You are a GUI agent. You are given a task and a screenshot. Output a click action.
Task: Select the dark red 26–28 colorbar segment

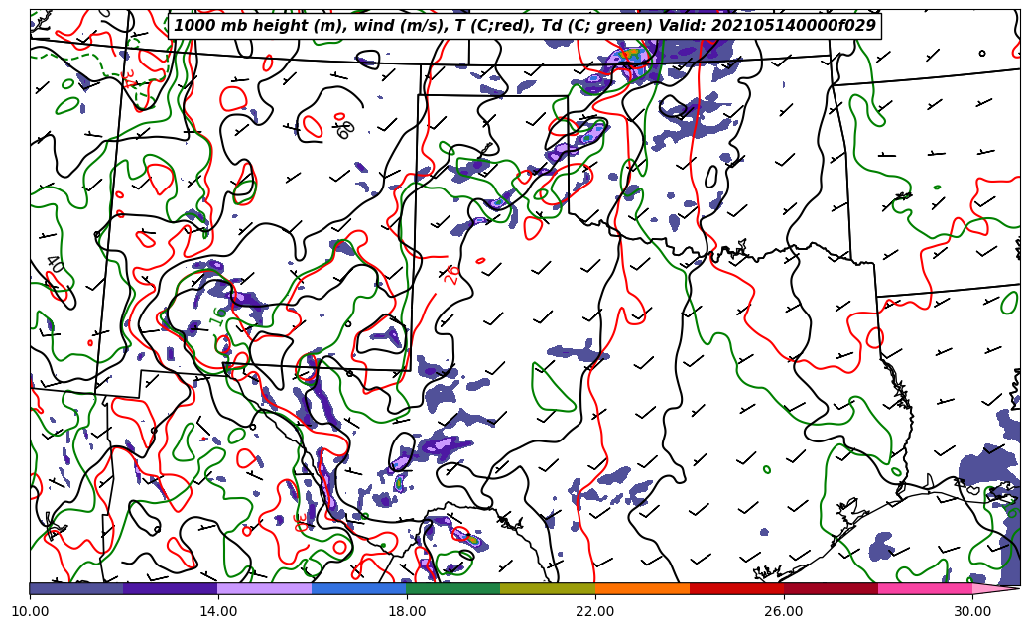pyautogui.click(x=831, y=588)
